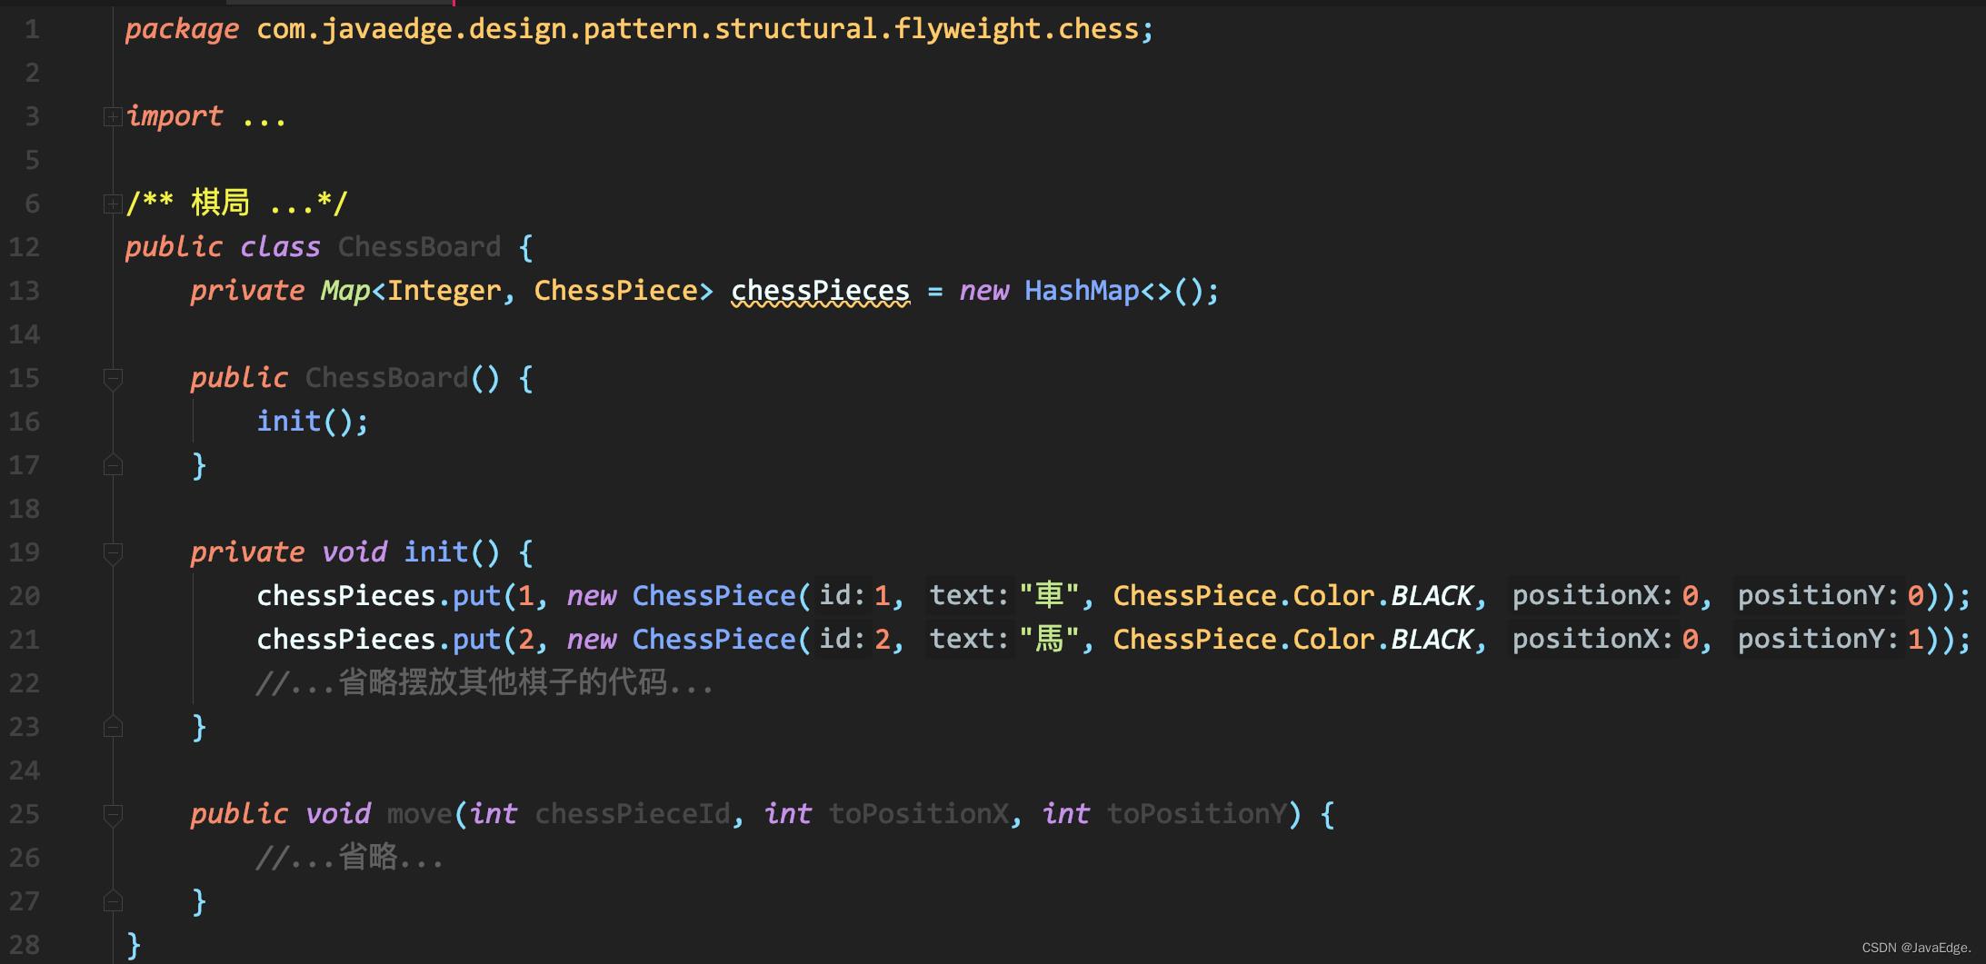Click the 'positionX:' hint on line 20

[1592, 595]
